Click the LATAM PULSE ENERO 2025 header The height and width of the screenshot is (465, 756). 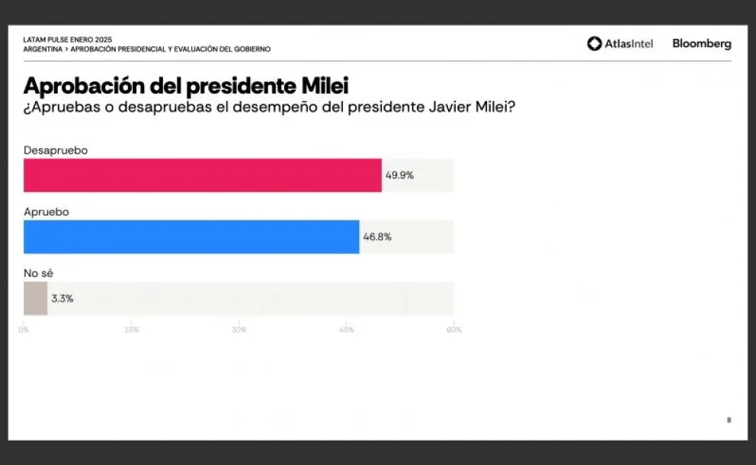pyautogui.click(x=68, y=40)
